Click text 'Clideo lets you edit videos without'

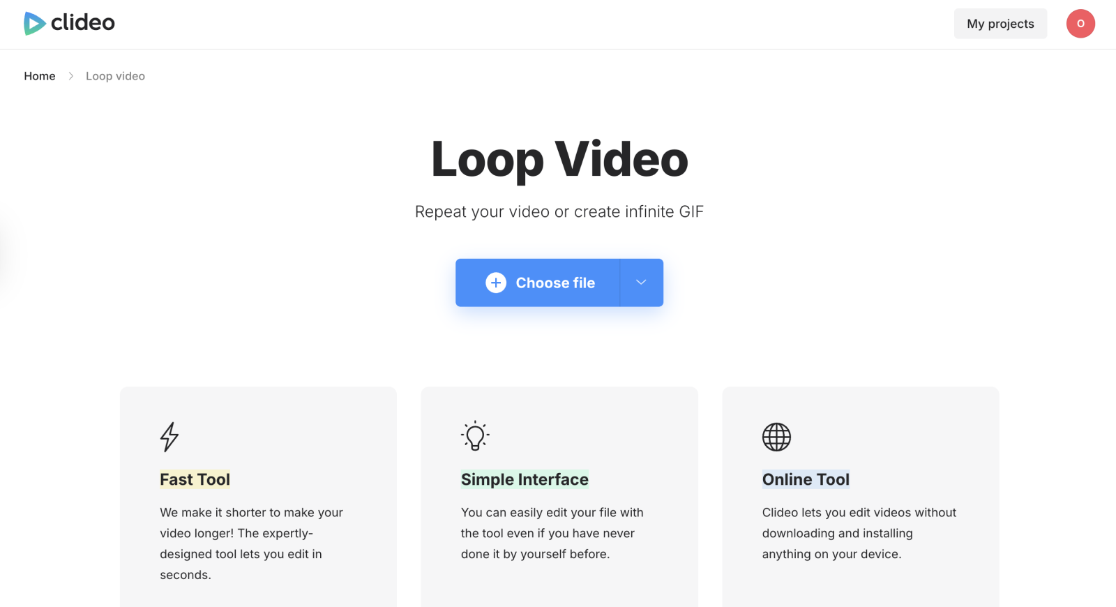pyautogui.click(x=859, y=512)
